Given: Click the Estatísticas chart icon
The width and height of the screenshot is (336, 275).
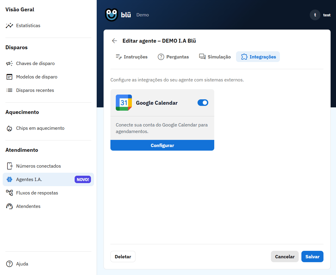Looking at the screenshot, I should (10, 25).
